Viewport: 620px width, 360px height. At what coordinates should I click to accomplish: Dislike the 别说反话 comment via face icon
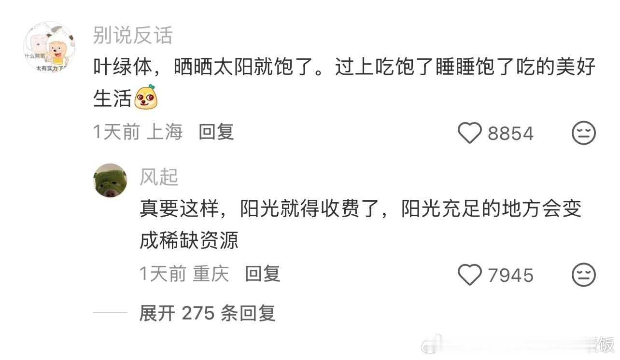[x=584, y=133]
